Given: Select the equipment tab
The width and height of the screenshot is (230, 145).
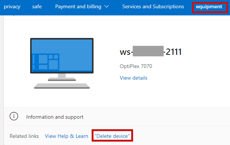Looking at the screenshot, I should [209, 7].
